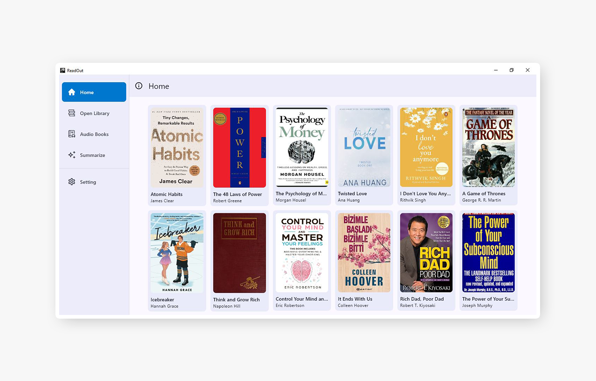Open Control Your Mind book cover
Screen dimensions: 596x381
pos(302,253)
